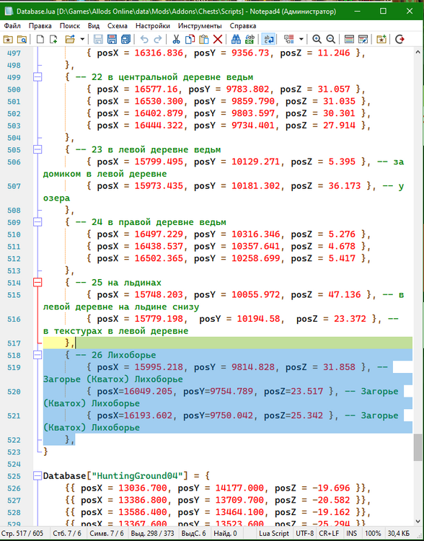Click the CR+LF line ending indicator

coord(329,533)
